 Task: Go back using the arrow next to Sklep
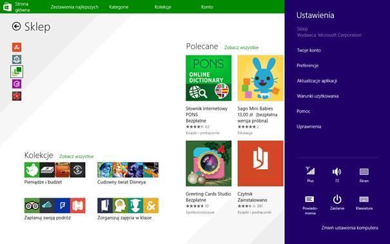(x=16, y=26)
